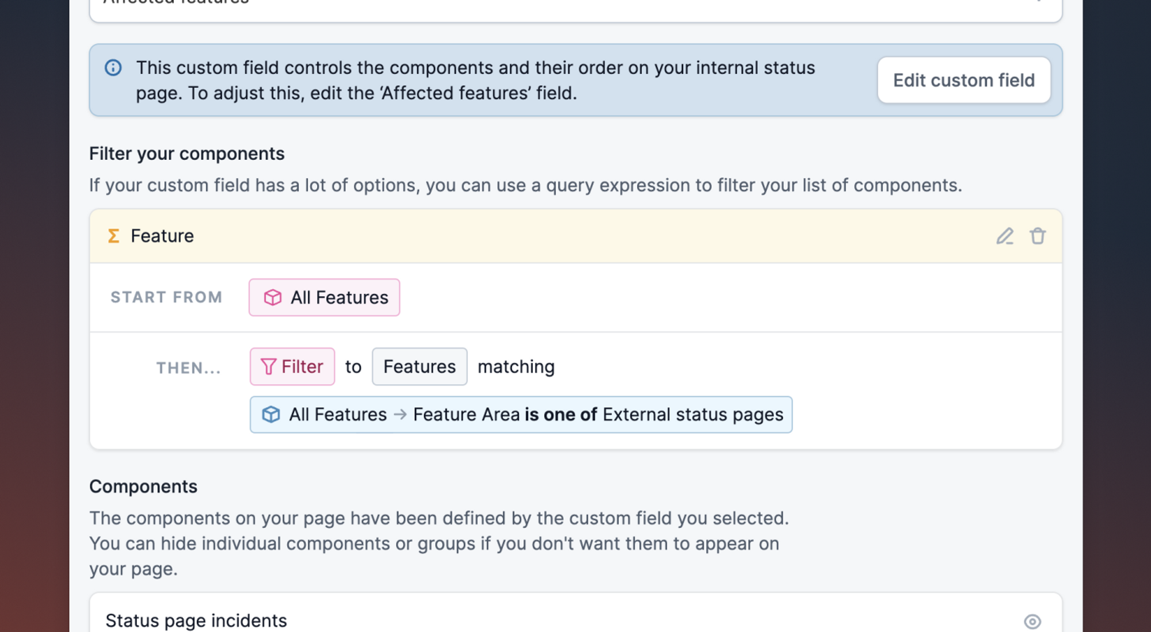1151x632 pixels.
Task: Click the pencil edit icon for Feature expression
Action: [x=1005, y=236]
